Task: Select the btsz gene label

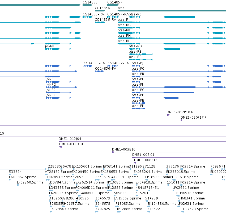Action: pos(121,8)
